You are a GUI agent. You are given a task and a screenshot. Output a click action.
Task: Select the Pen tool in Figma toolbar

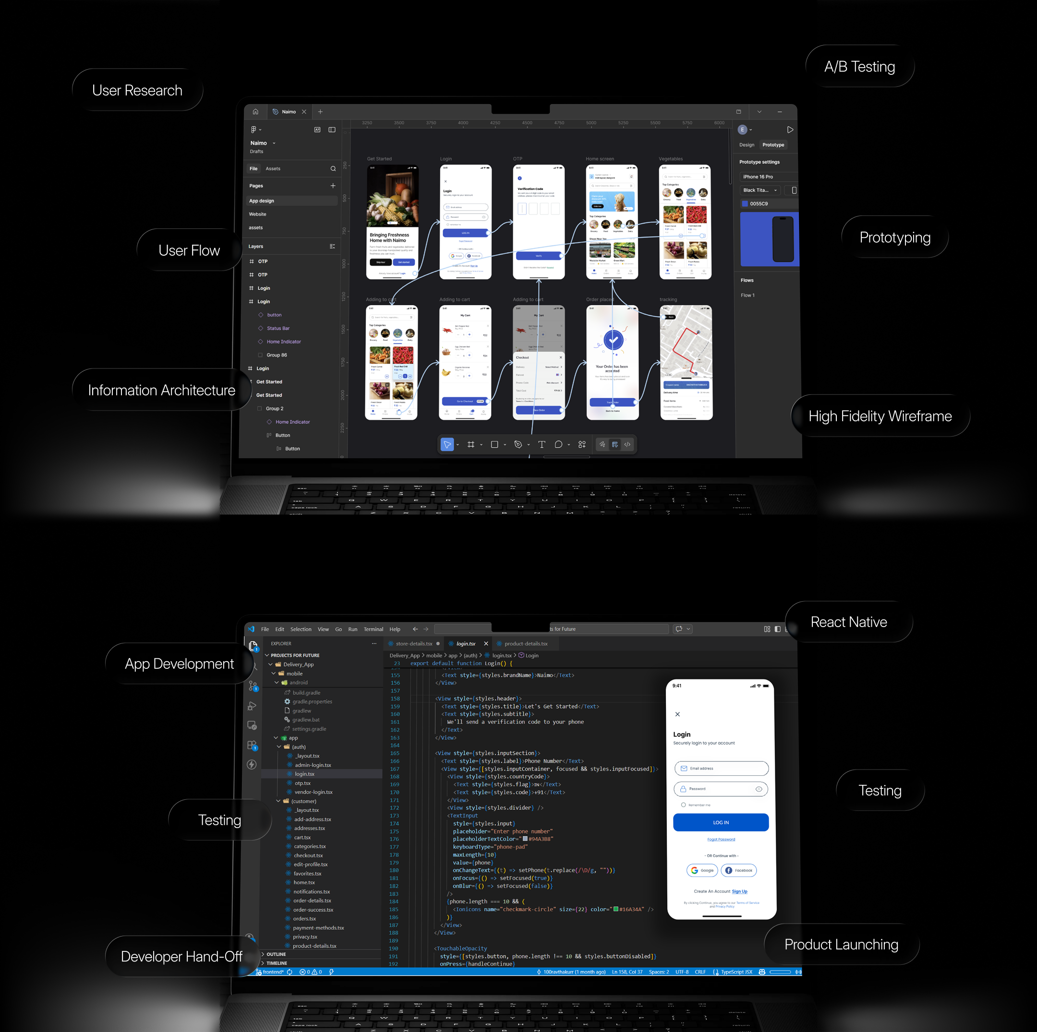click(x=518, y=445)
